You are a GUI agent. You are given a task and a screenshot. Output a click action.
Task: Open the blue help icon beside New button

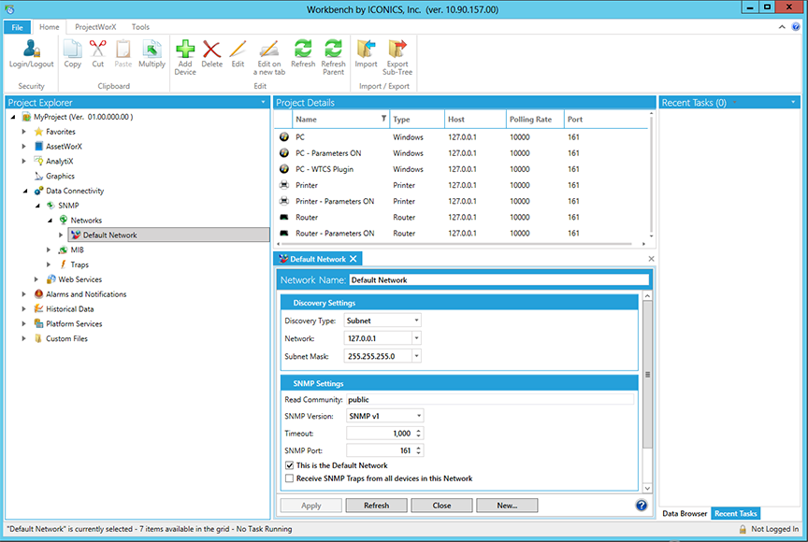point(641,506)
